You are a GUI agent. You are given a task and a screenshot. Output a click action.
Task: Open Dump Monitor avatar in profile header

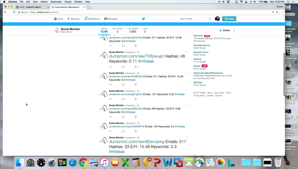[x=57, y=30]
